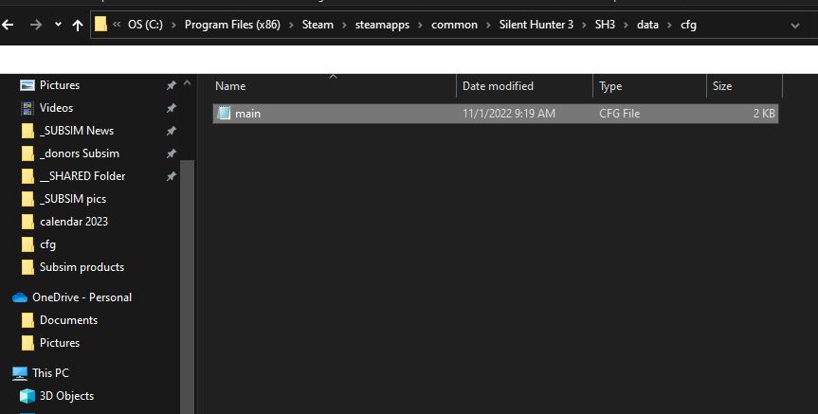The image size is (818, 414).
Task: Open Subsim products folder
Action: pyautogui.click(x=82, y=267)
